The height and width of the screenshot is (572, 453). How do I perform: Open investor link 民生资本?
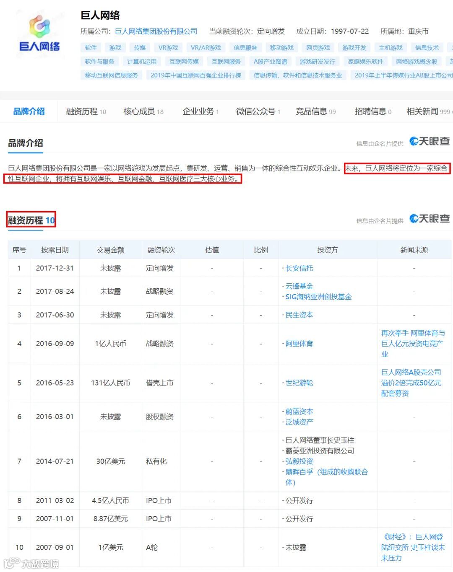(299, 315)
